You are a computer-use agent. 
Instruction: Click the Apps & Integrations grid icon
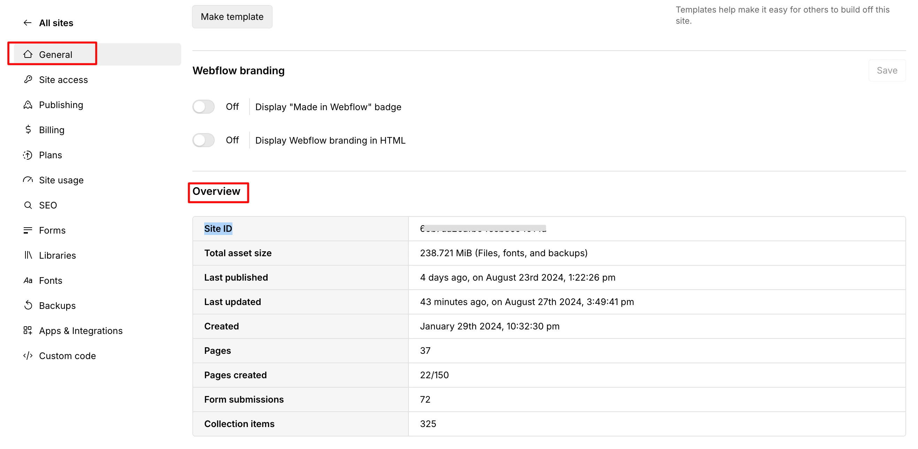(x=28, y=331)
